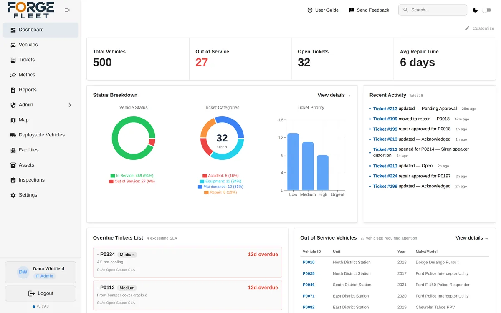Click the Logout arrow icon

[x=31, y=293]
